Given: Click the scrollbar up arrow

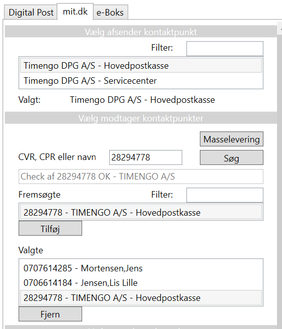Looking at the screenshot, I should 279,28.
